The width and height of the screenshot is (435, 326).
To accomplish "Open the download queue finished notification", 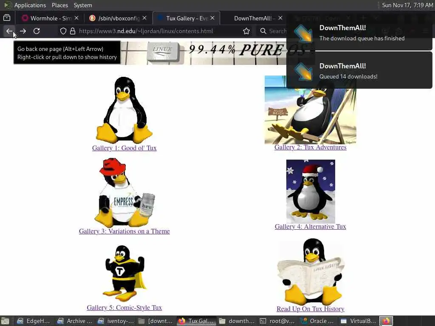I will (359, 33).
